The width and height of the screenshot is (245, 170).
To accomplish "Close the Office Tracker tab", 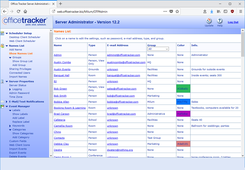I will point(54,4).
